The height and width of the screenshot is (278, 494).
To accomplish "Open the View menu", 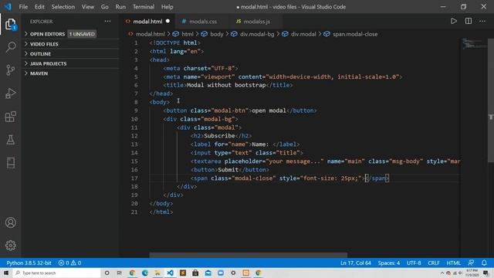I will tap(87, 7).
